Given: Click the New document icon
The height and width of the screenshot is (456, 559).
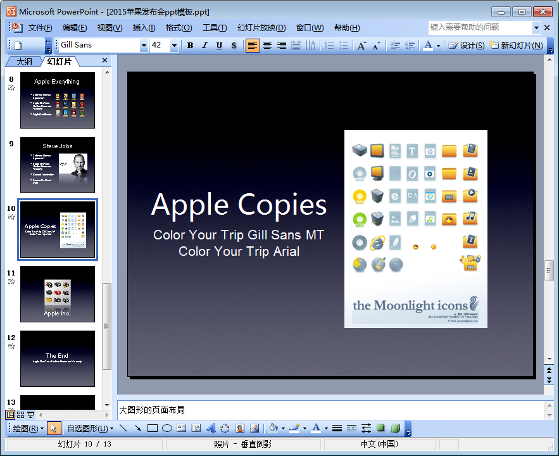Looking at the screenshot, I should [x=18, y=45].
